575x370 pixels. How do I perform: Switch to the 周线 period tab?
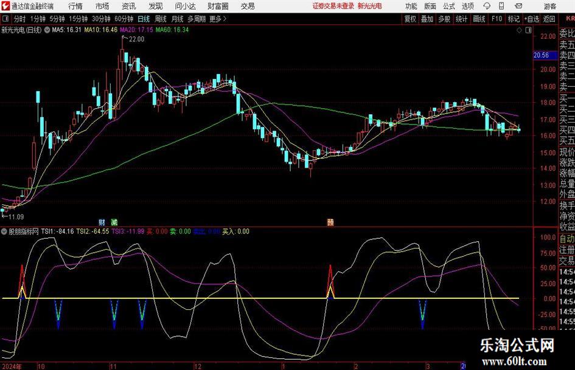[x=161, y=19]
